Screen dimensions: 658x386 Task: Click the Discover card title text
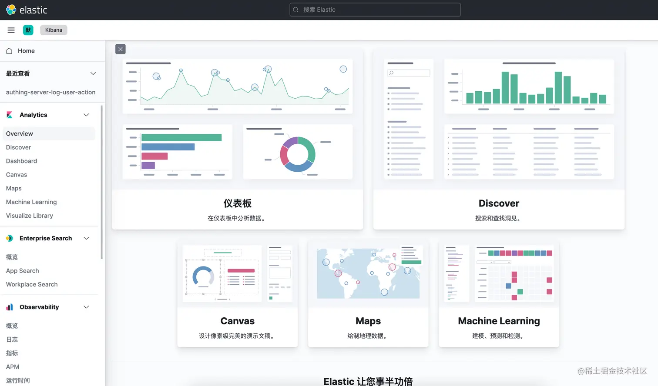coord(499,203)
